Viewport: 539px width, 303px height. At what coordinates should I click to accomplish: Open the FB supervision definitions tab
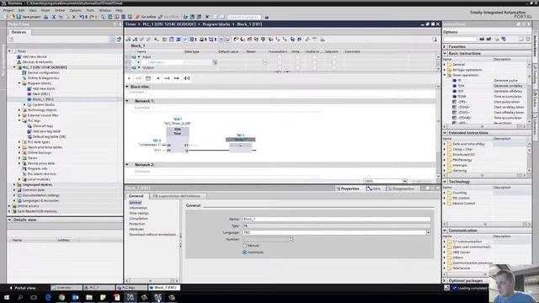tap(176, 196)
